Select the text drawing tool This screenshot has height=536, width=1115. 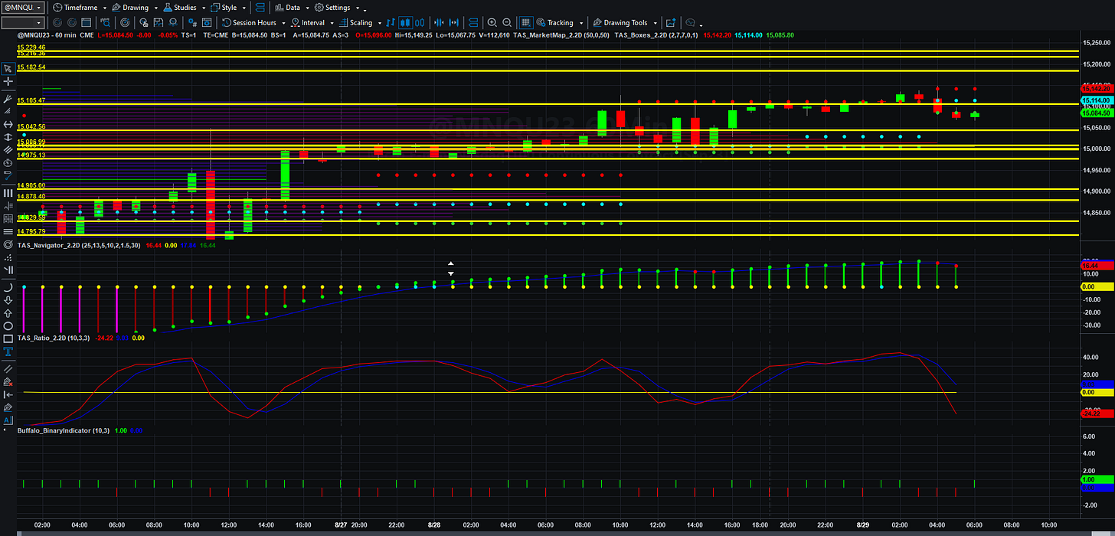pos(8,352)
